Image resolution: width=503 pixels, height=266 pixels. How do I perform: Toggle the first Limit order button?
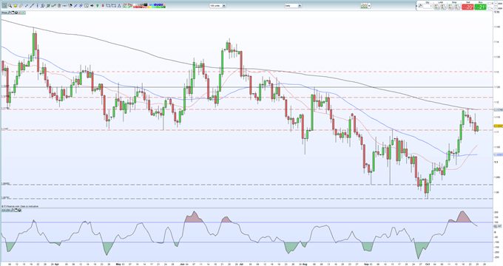[437, 7]
